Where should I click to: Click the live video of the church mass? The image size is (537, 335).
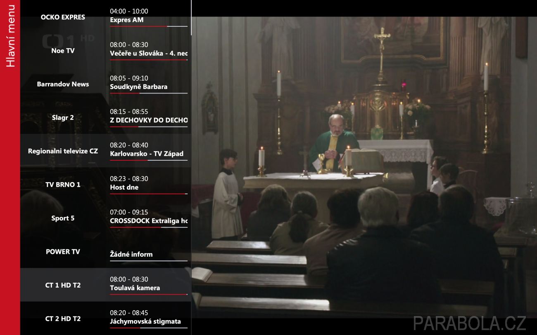coord(364,167)
